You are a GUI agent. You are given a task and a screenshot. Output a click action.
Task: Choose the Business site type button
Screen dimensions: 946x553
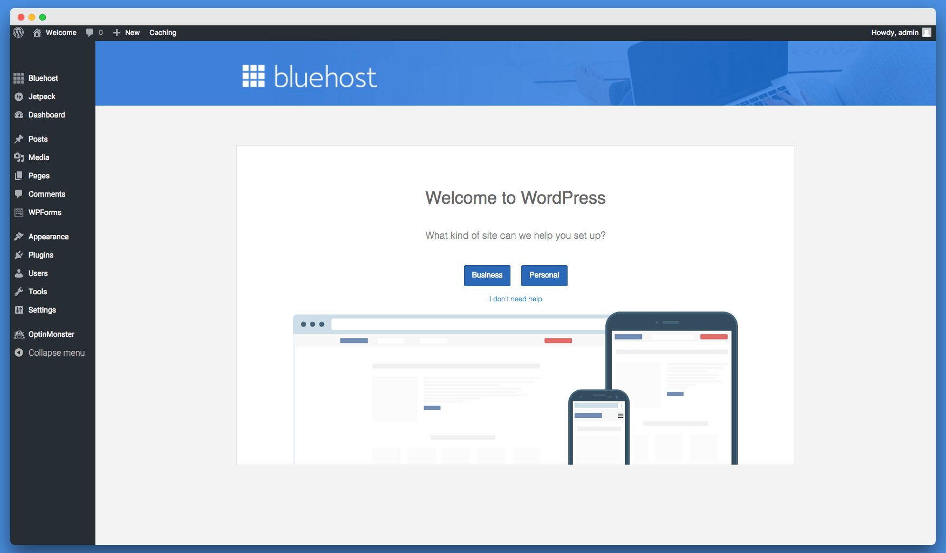click(487, 275)
